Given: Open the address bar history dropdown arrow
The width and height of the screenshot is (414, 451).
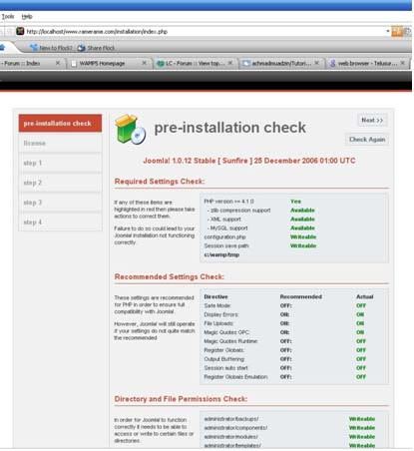Looking at the screenshot, I should [x=388, y=31].
